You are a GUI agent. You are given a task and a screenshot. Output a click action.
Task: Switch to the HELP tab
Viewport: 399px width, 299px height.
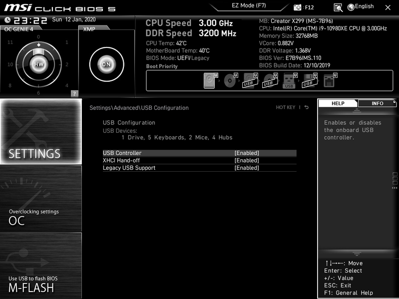338,103
